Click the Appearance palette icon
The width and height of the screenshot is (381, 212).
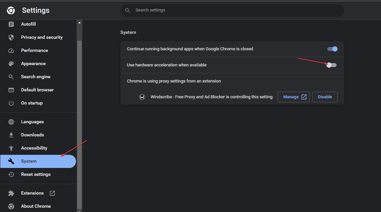click(x=11, y=64)
